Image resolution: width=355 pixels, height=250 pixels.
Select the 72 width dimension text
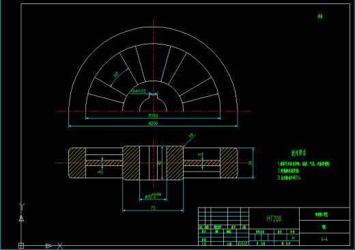153,208
